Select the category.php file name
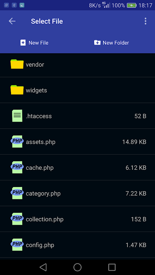This screenshot has width=155, height=275. (43, 194)
